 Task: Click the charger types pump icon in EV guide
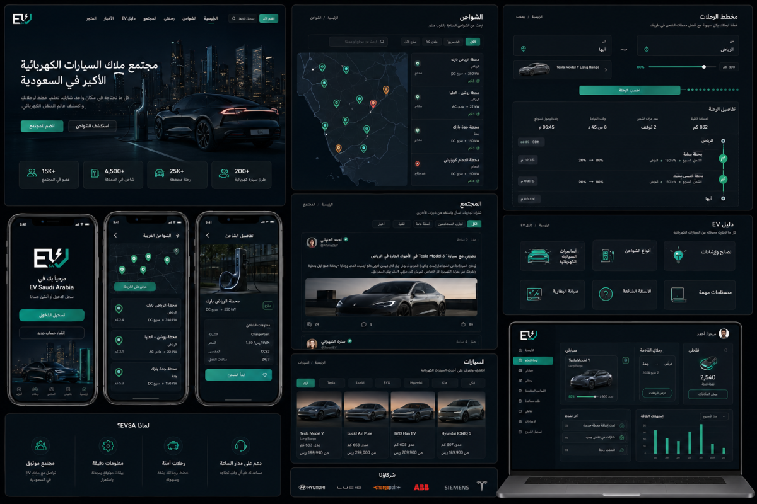click(x=607, y=256)
